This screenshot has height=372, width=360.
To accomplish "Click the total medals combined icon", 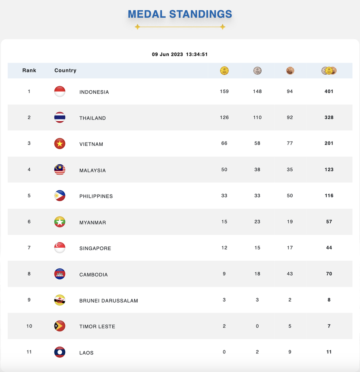I will point(329,71).
